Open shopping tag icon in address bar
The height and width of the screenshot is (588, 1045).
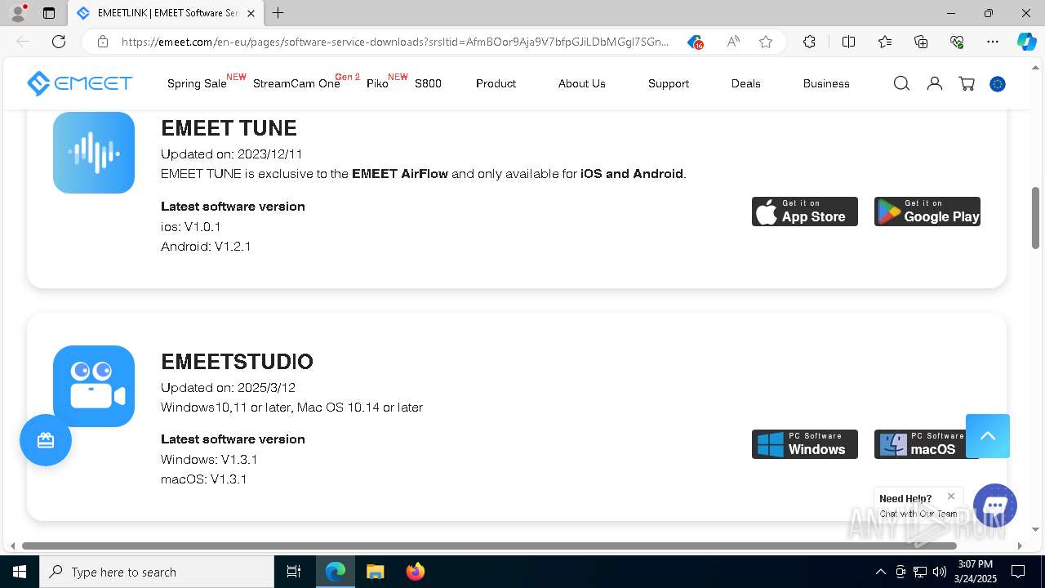tap(695, 42)
